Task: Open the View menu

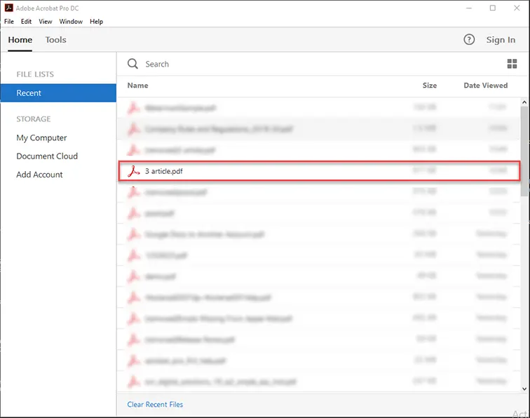Action: coord(46,22)
